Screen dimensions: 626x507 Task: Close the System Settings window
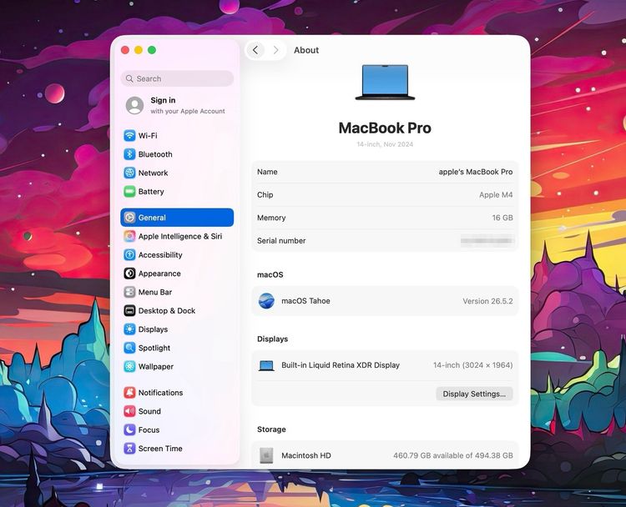tap(125, 50)
